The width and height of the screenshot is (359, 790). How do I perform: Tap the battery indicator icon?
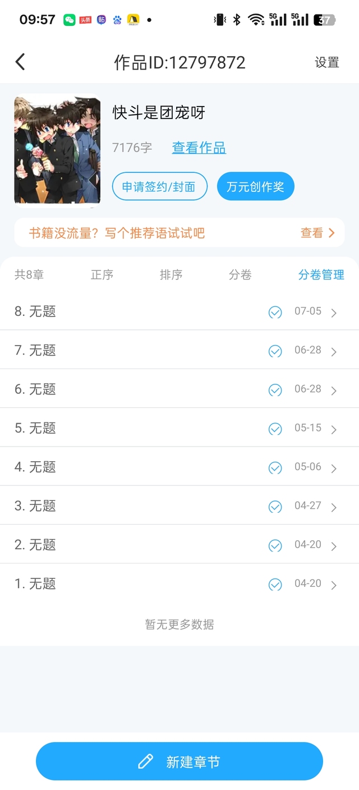[x=325, y=20]
